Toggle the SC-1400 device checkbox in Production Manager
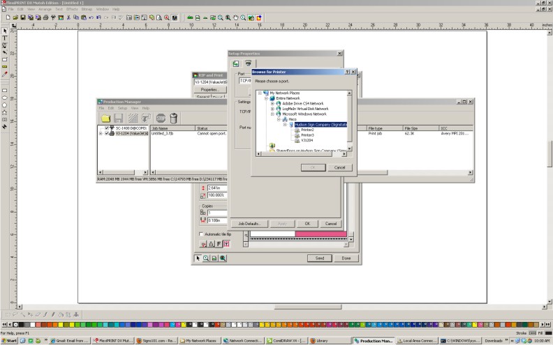Image resolution: width=553 pixels, height=345 pixels. [x=107, y=128]
